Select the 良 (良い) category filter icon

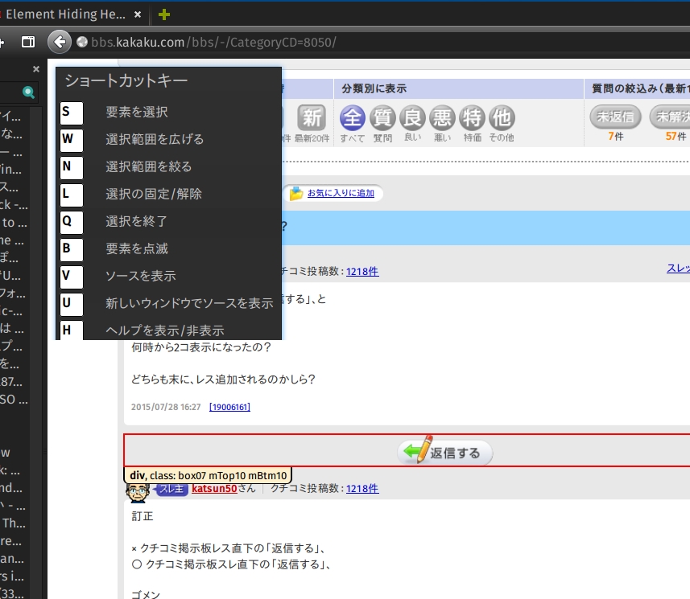click(x=412, y=117)
